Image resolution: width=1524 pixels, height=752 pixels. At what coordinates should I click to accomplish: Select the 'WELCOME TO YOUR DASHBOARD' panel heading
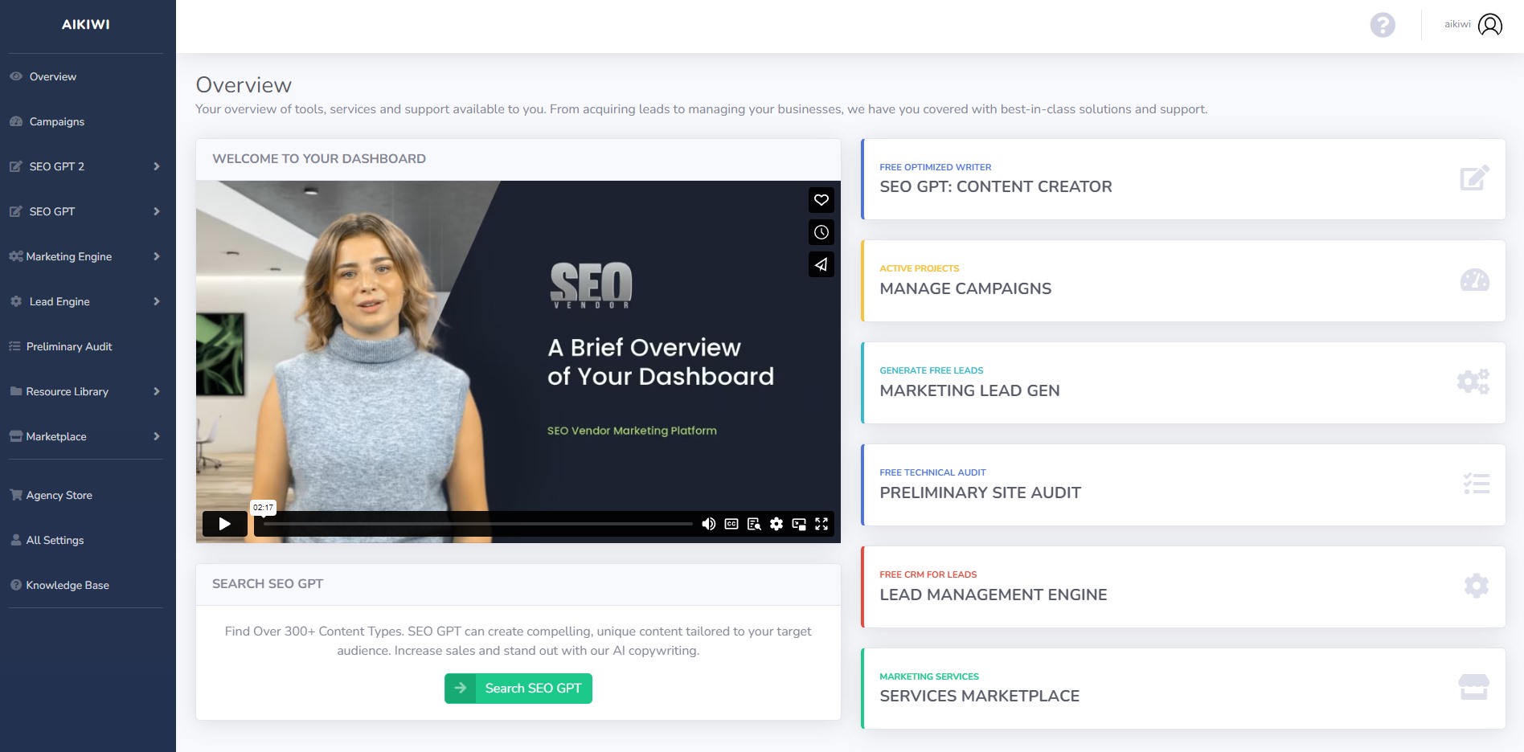319,159
